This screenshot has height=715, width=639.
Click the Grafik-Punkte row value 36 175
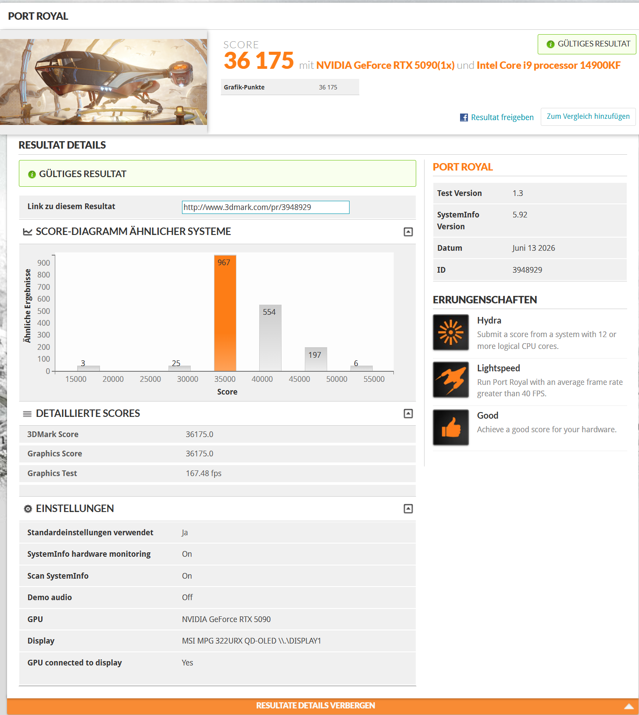coord(328,87)
